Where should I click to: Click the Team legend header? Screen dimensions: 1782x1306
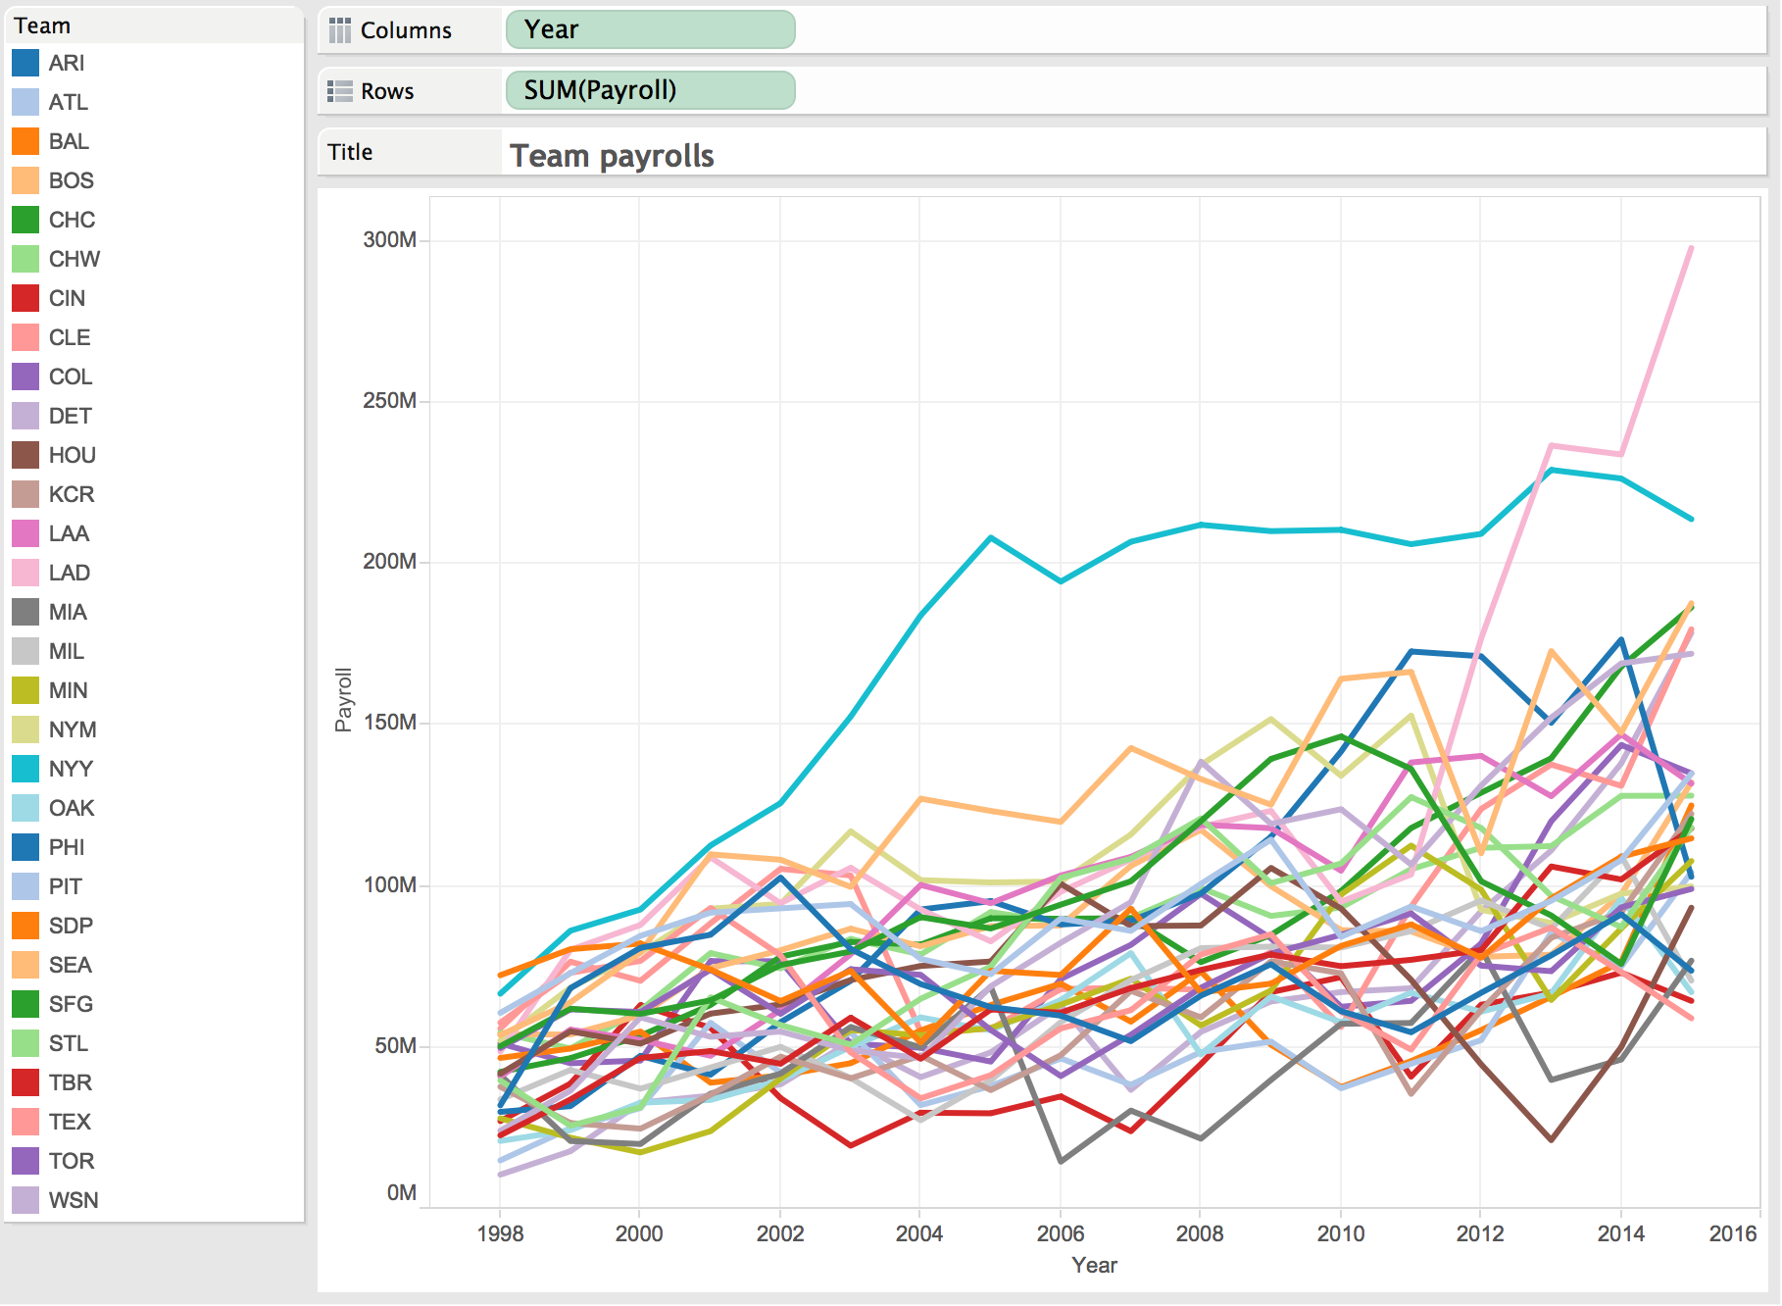coord(42,25)
